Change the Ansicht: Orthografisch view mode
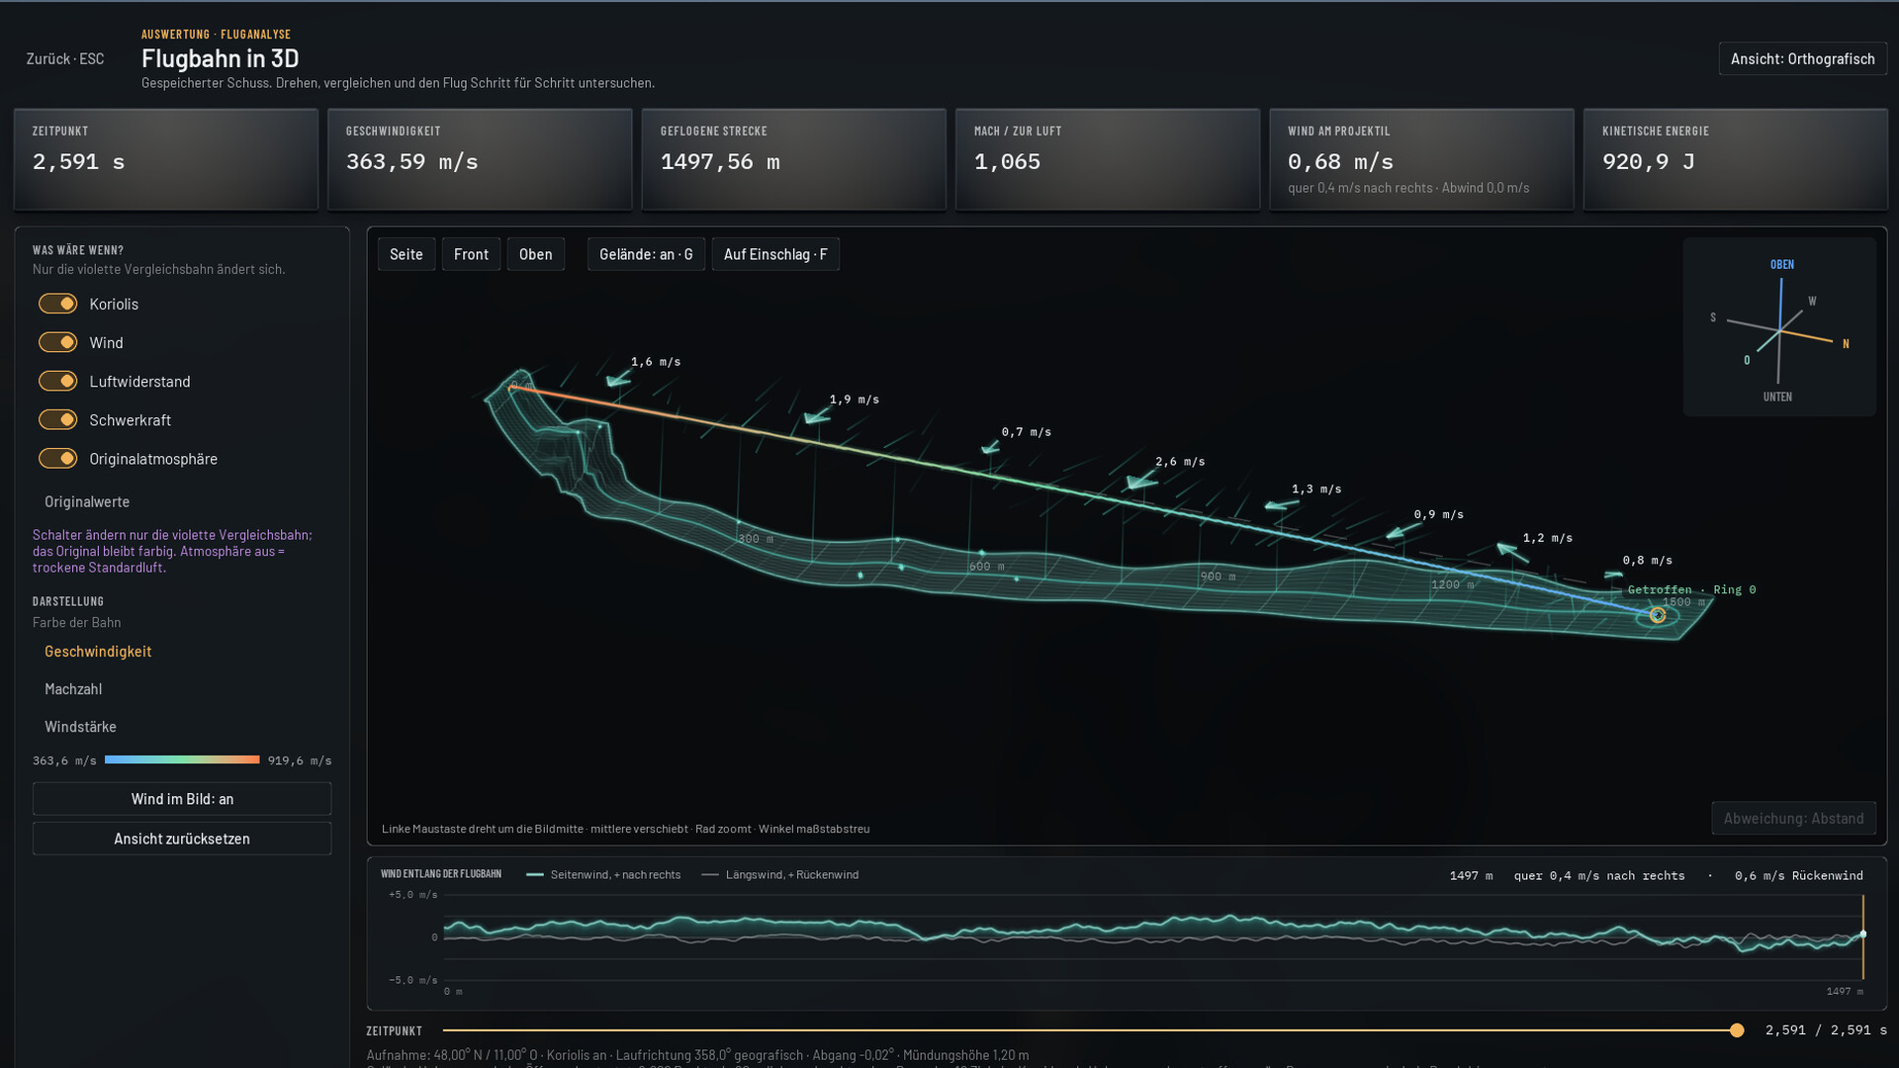The height and width of the screenshot is (1068, 1899). [x=1802, y=58]
